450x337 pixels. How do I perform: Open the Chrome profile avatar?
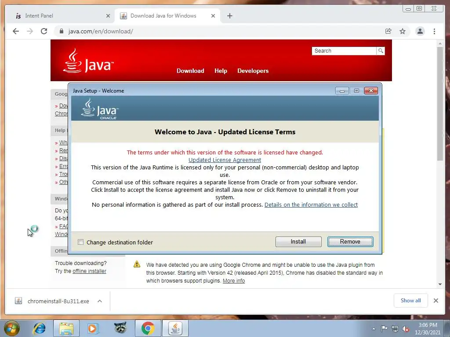click(x=420, y=31)
